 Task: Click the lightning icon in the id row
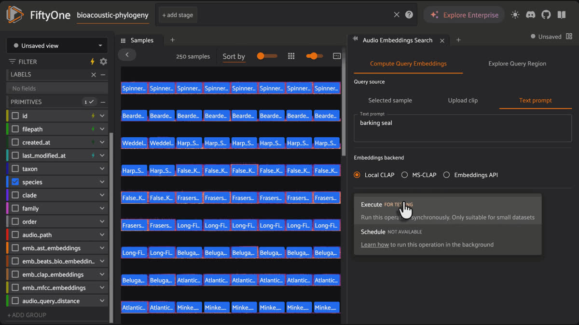click(x=93, y=116)
